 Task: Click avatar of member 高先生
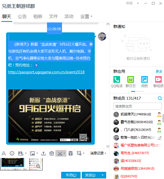click(116, 153)
